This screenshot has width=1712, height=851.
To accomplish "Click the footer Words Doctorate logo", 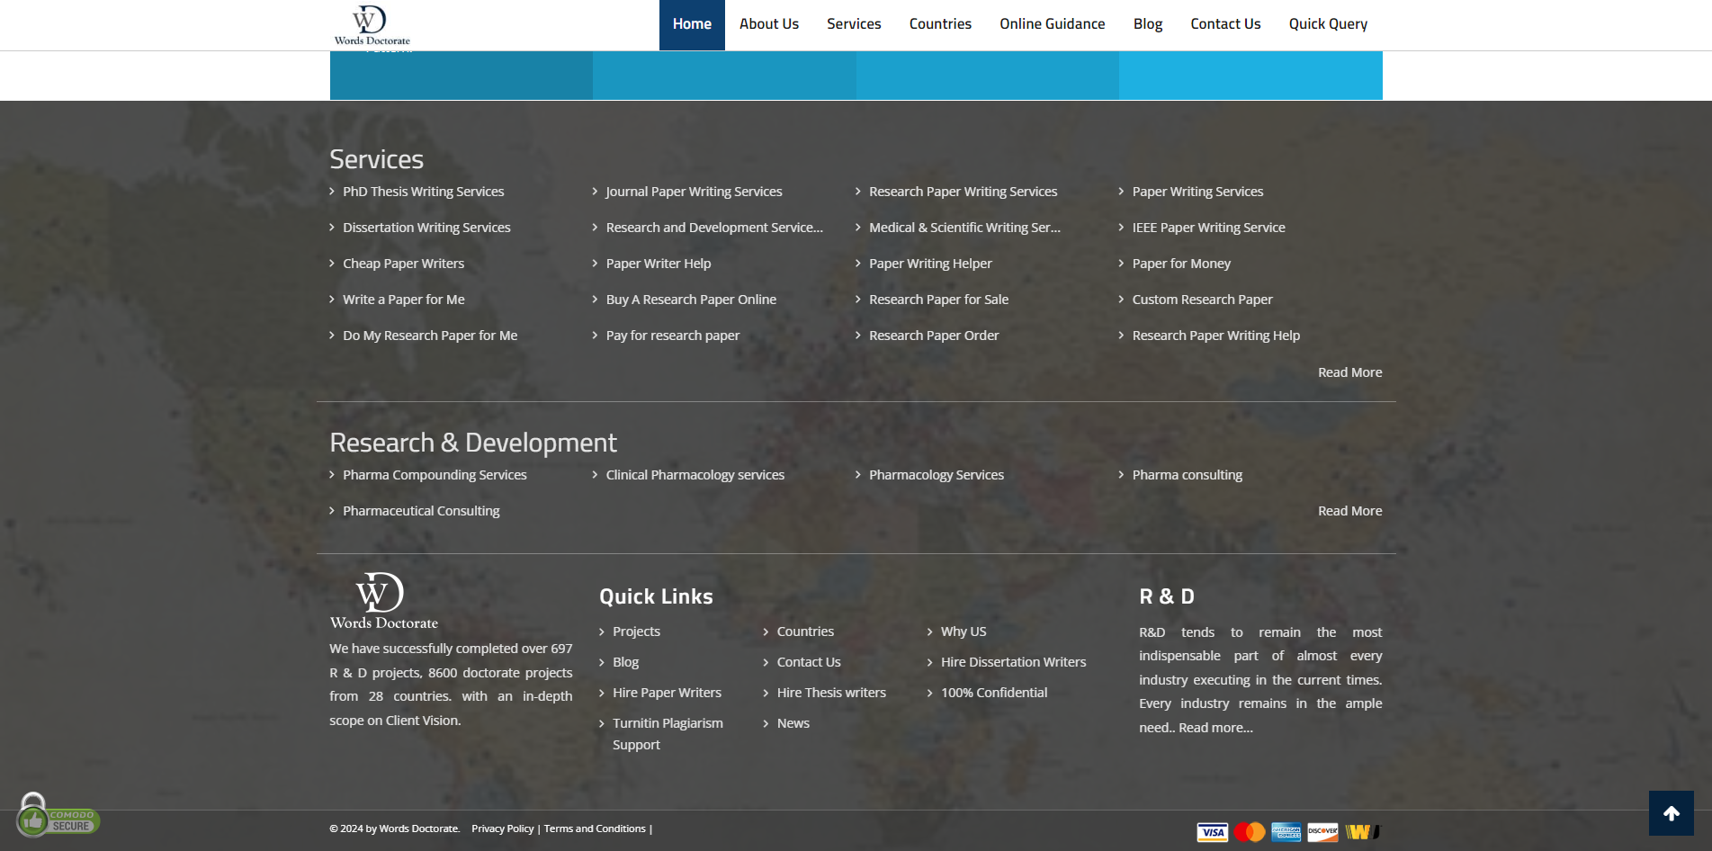I will coord(383,601).
